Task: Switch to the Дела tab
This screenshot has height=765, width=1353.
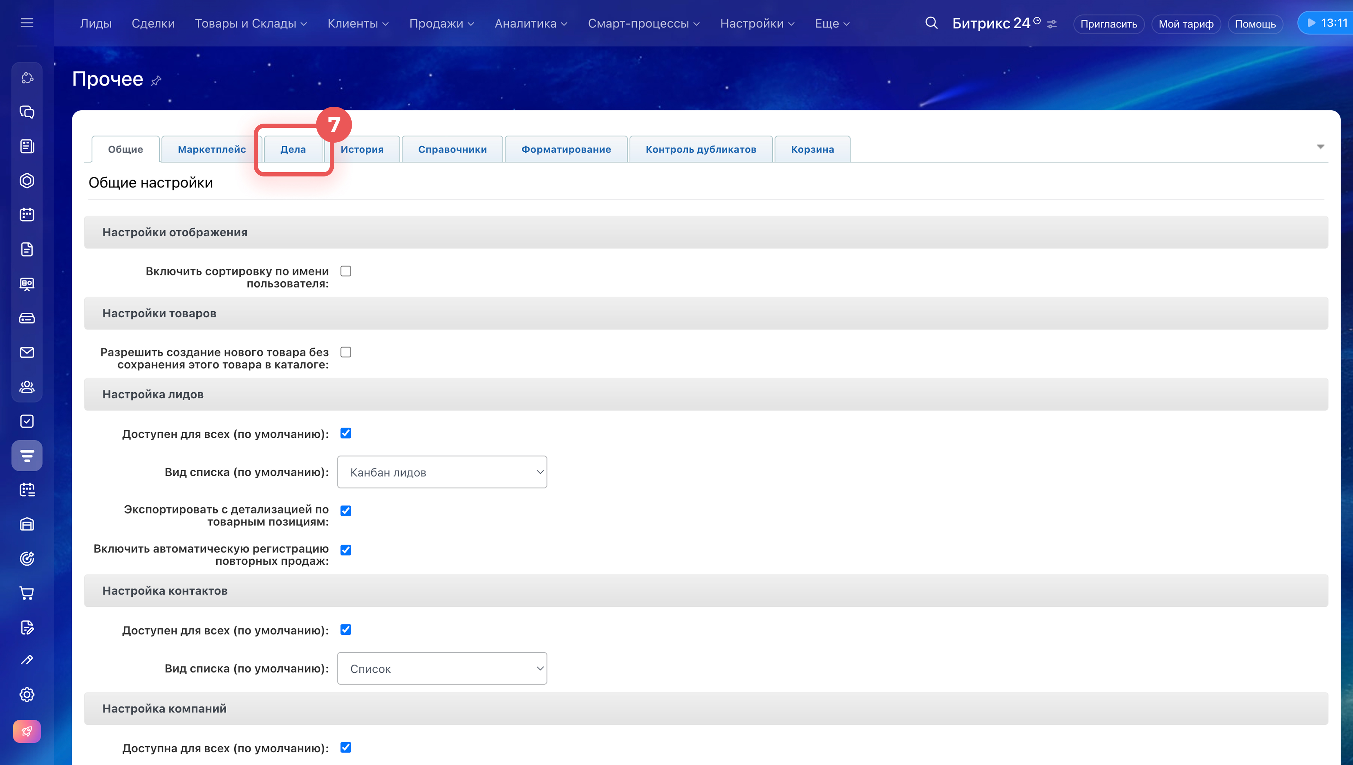Action: pyautogui.click(x=293, y=149)
